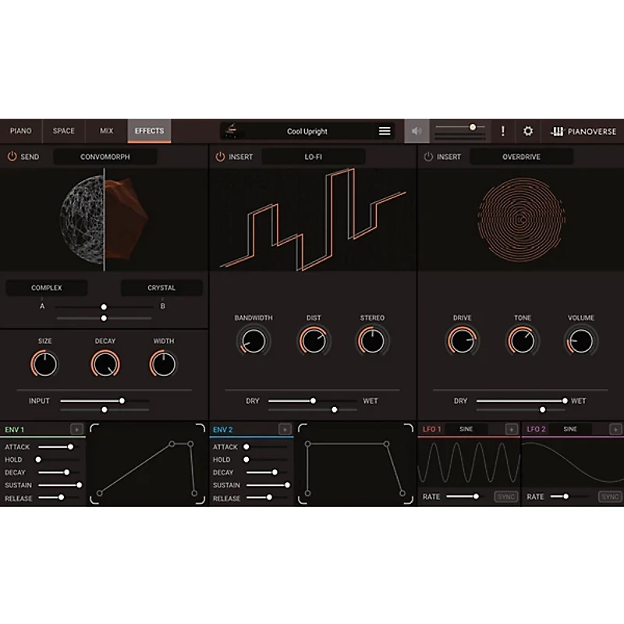Adjust the DRIVE knob on Overdrive

coord(462,341)
